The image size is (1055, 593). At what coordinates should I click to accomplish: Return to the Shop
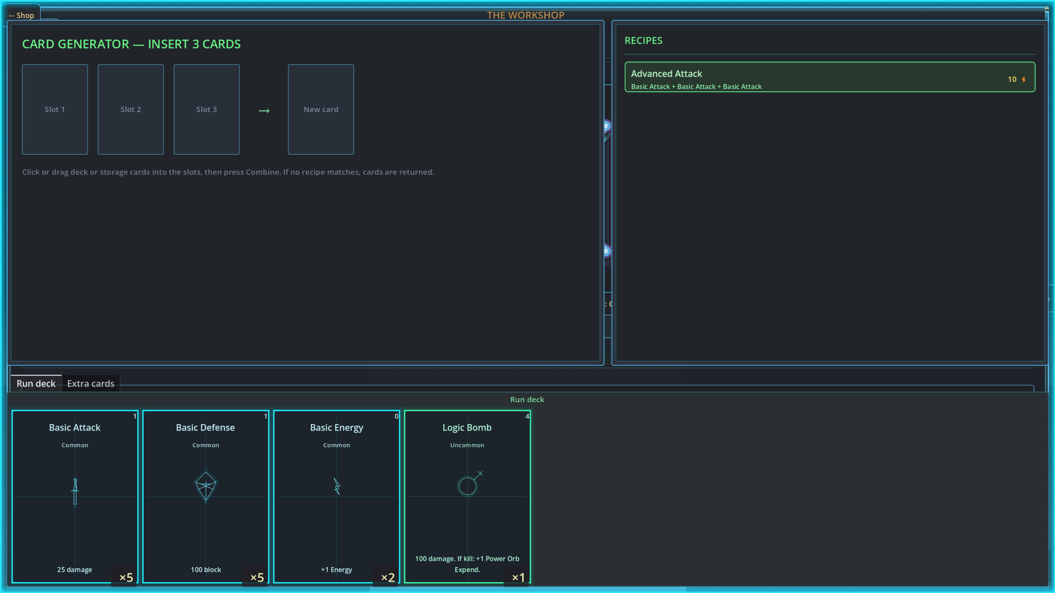tap(21, 15)
